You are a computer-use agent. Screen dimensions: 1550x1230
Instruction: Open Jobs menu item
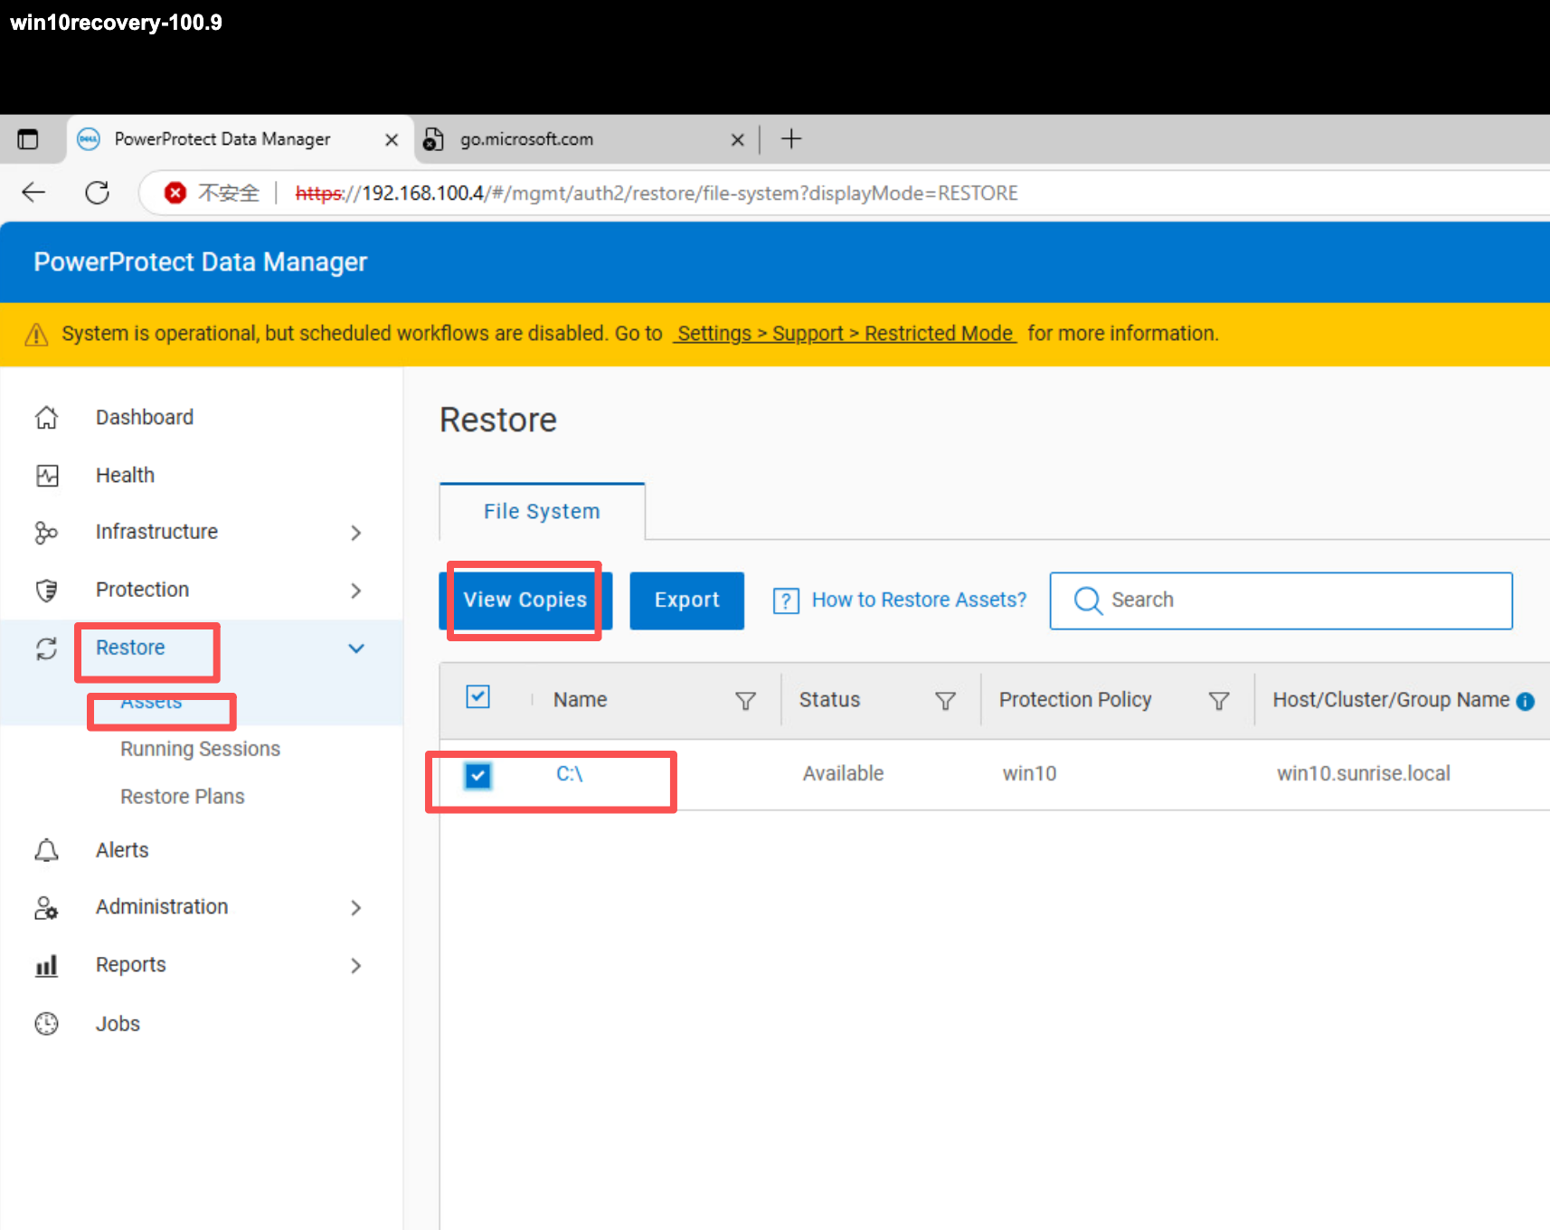(118, 1024)
